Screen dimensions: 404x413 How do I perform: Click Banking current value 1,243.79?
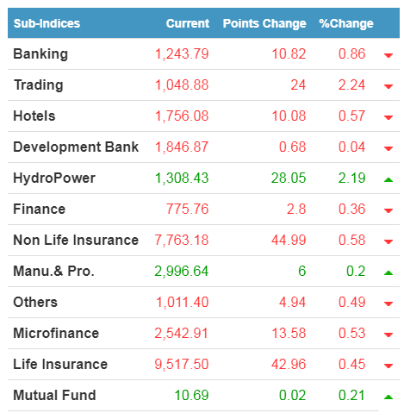pos(182,53)
